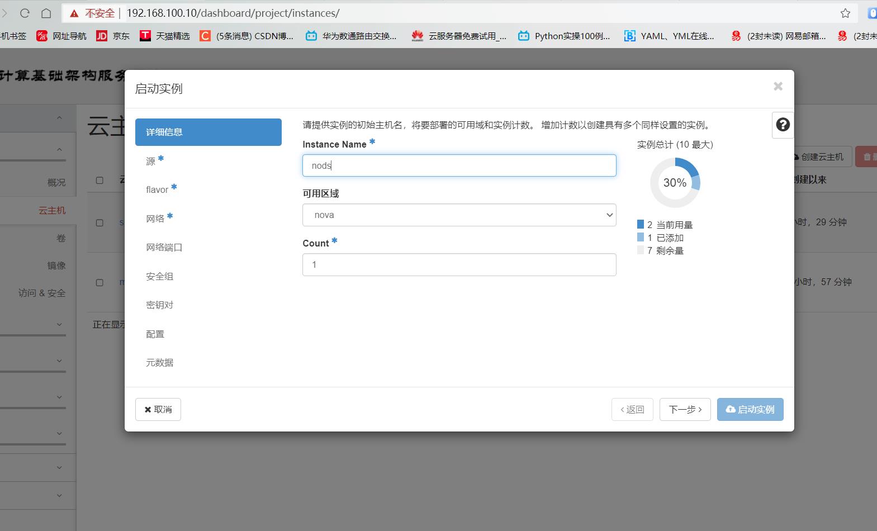Image resolution: width=877 pixels, height=531 pixels.
Task: Open the Python实操100例 bookmark
Action: [x=564, y=36]
